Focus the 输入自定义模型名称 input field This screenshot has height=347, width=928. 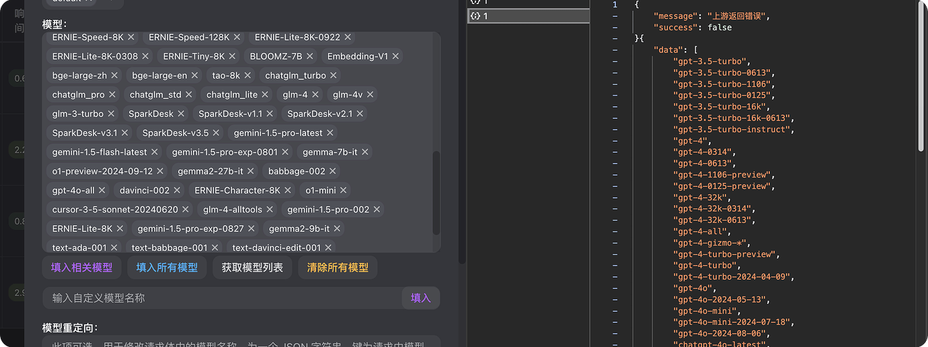click(x=222, y=298)
